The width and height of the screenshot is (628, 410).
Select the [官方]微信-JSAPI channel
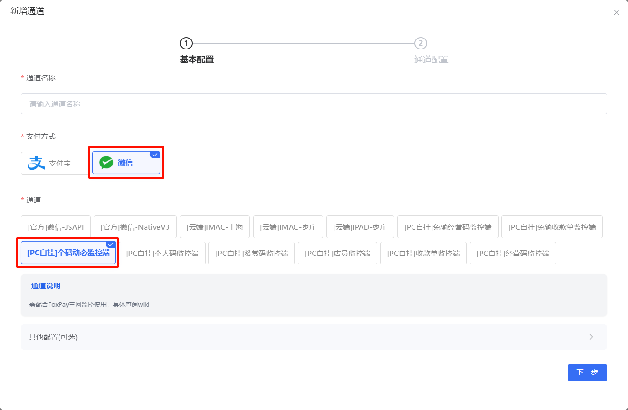tap(56, 227)
